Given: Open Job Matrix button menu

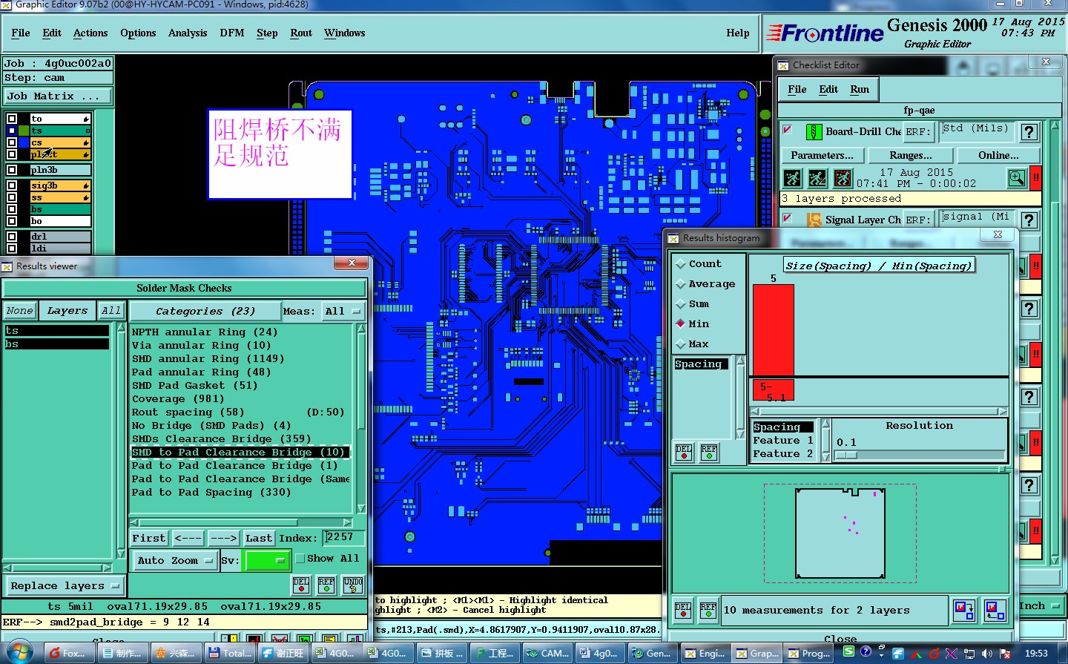Looking at the screenshot, I should pos(57,96).
